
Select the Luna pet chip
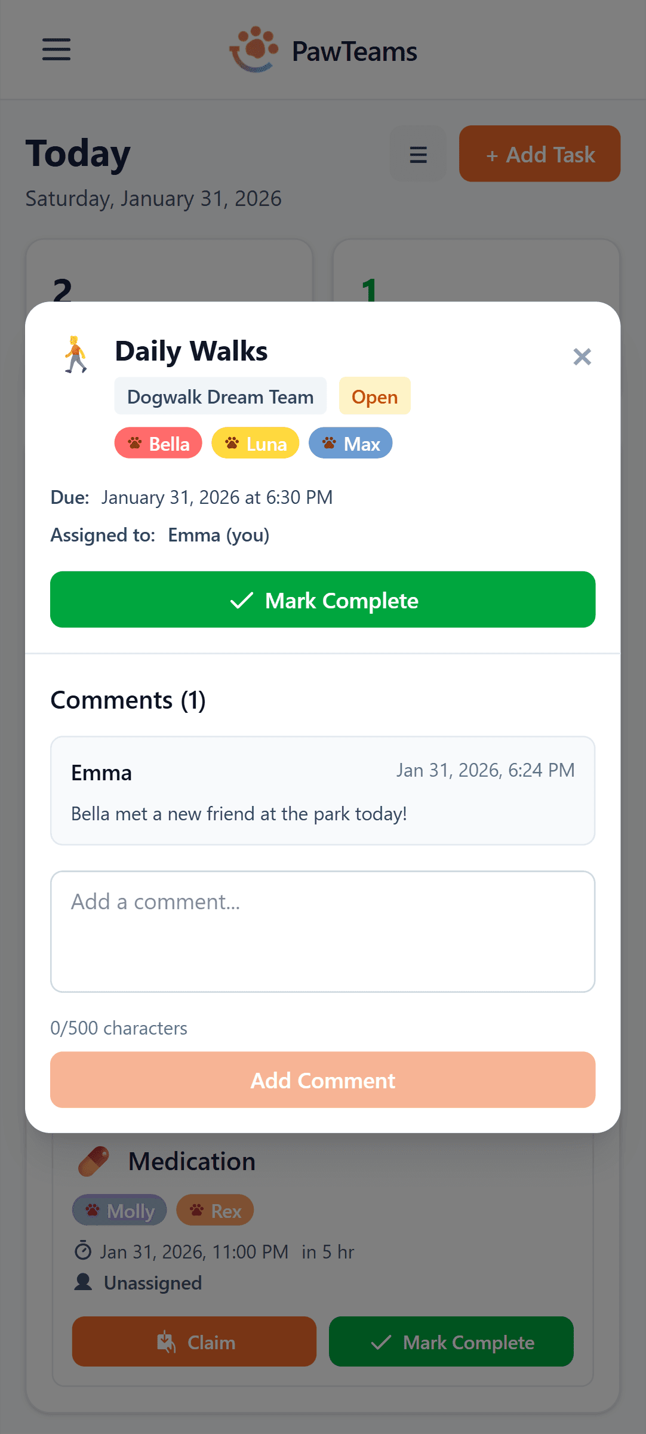tap(255, 443)
